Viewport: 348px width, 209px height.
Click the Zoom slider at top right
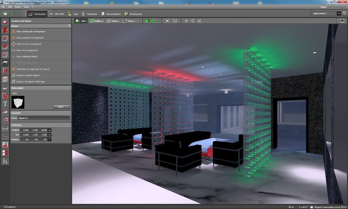click(x=333, y=7)
